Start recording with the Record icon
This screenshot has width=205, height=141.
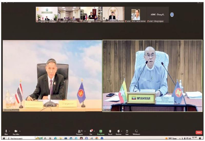pyautogui.click(x=110, y=131)
